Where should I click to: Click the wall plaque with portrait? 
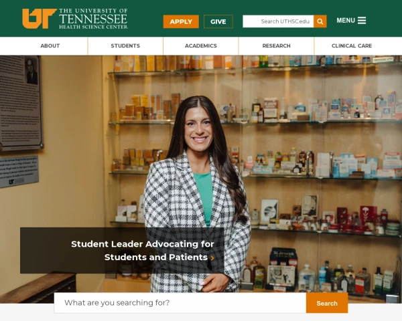pos(21,102)
